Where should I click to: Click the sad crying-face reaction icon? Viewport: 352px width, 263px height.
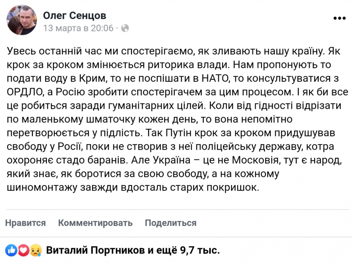pyautogui.click(x=35, y=250)
